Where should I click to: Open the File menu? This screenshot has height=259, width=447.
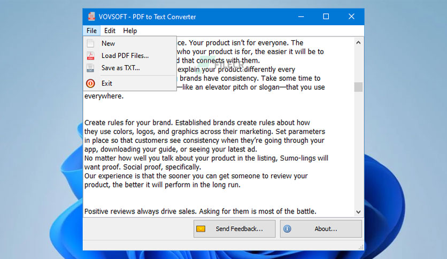91,31
